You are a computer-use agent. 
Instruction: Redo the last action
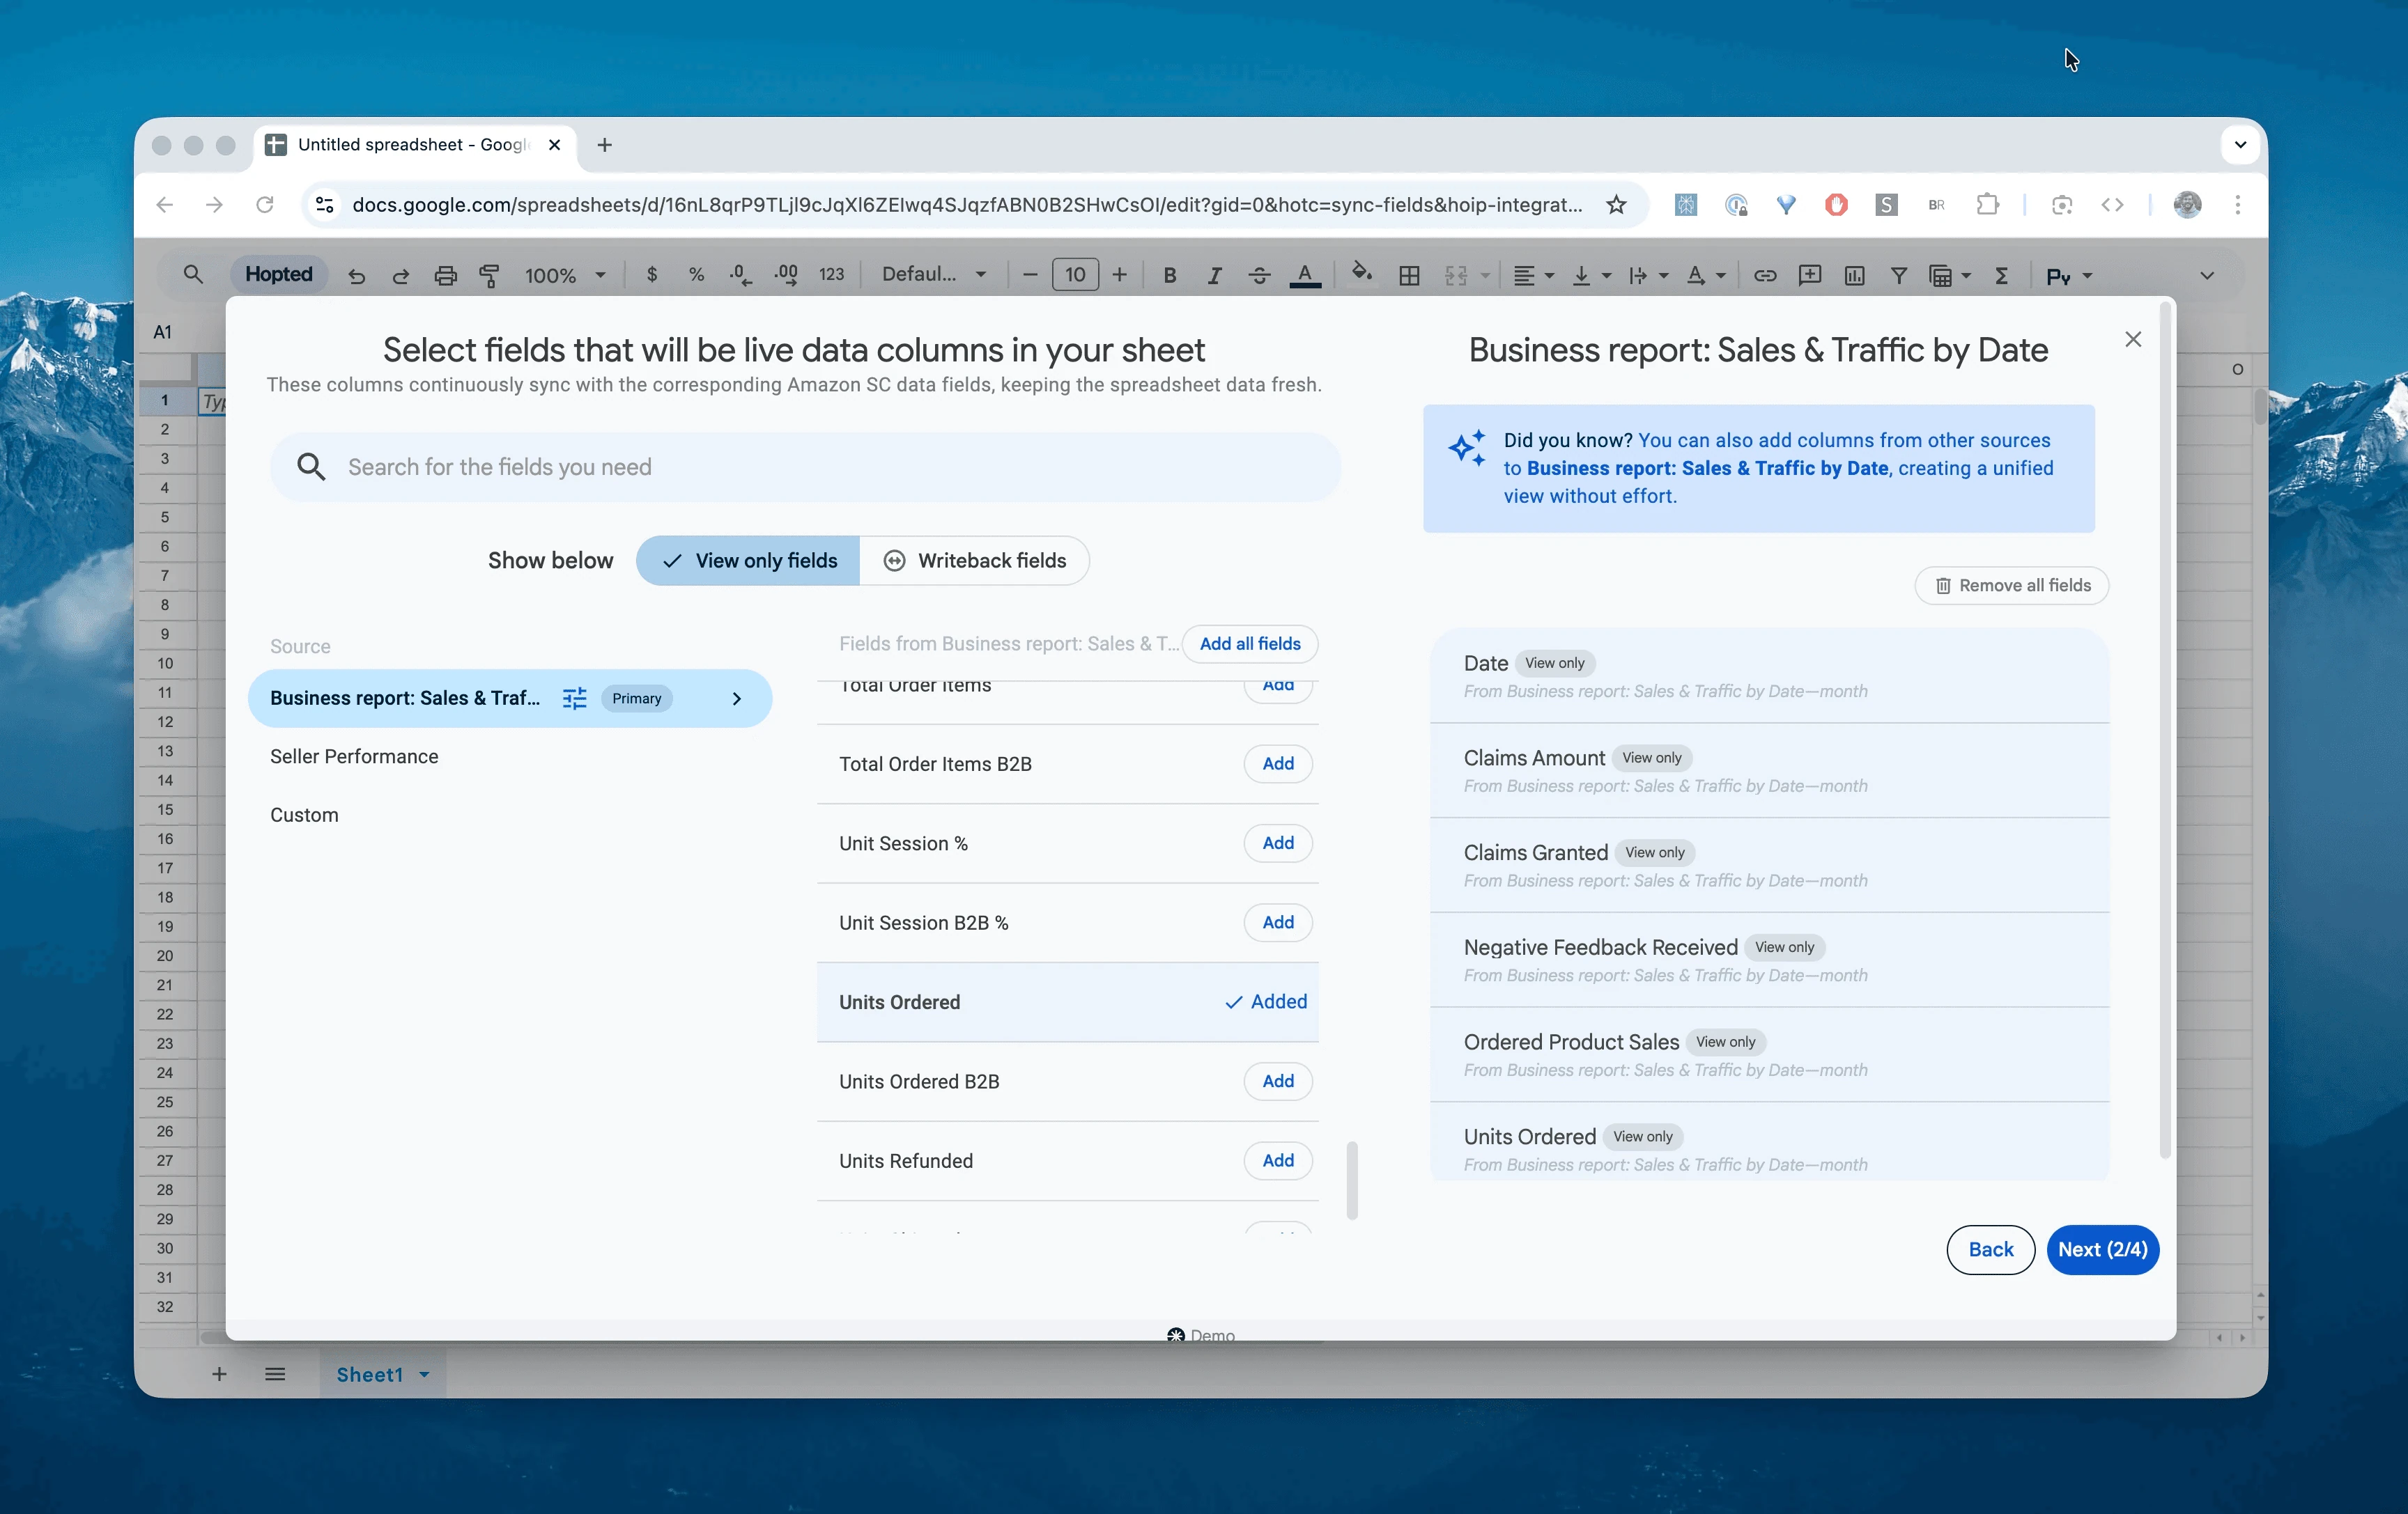tap(401, 276)
